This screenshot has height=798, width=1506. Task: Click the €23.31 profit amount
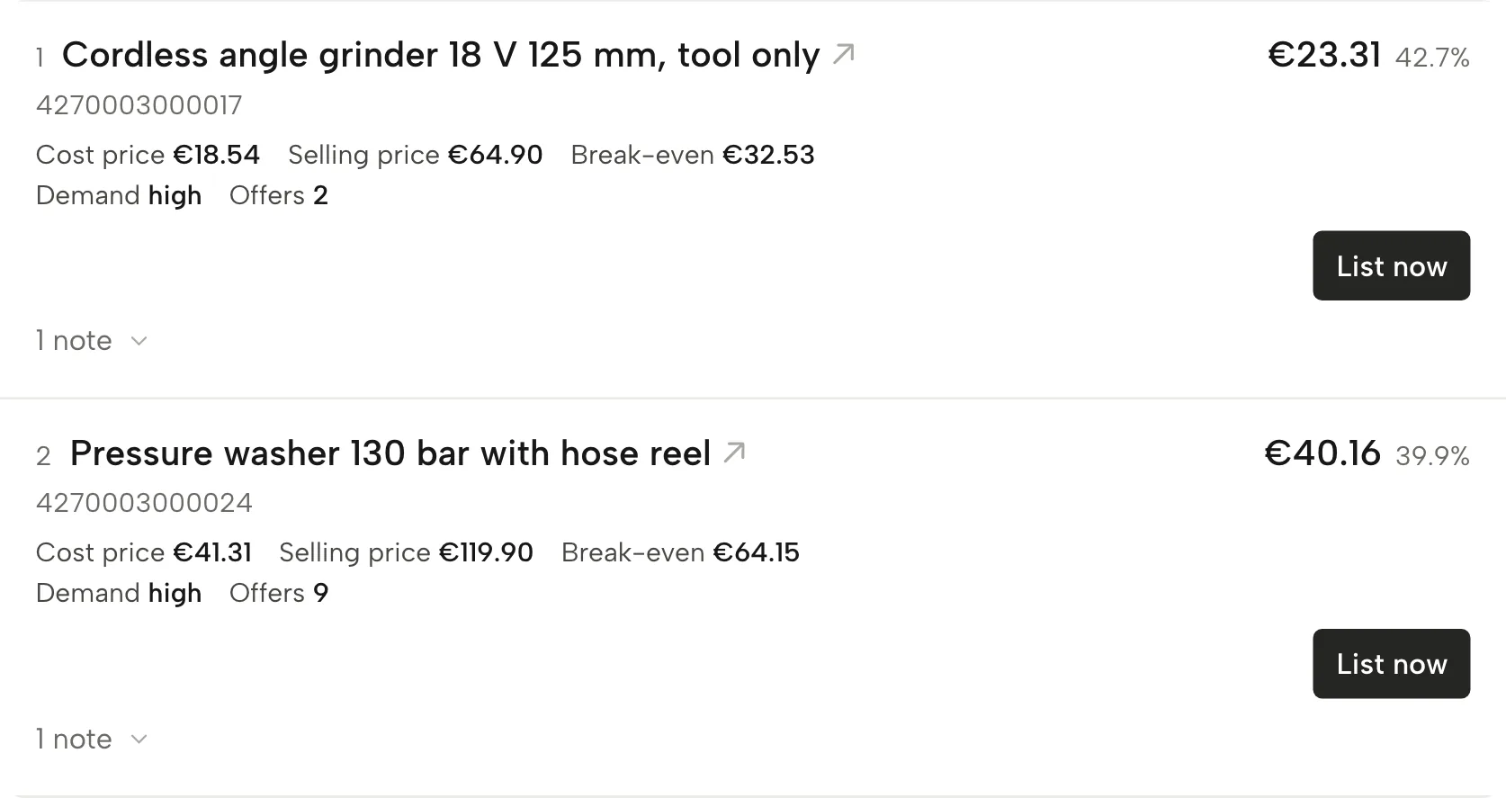1324,55
